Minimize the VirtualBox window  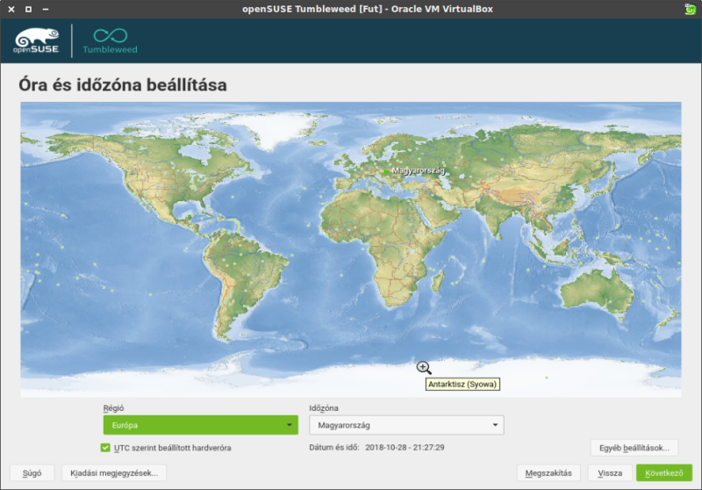click(x=46, y=9)
